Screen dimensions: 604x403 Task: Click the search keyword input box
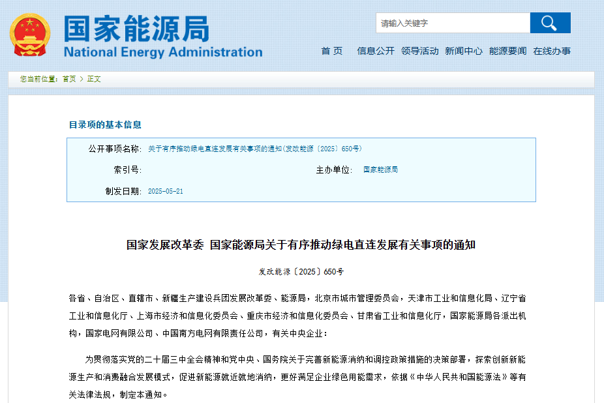(x=452, y=23)
